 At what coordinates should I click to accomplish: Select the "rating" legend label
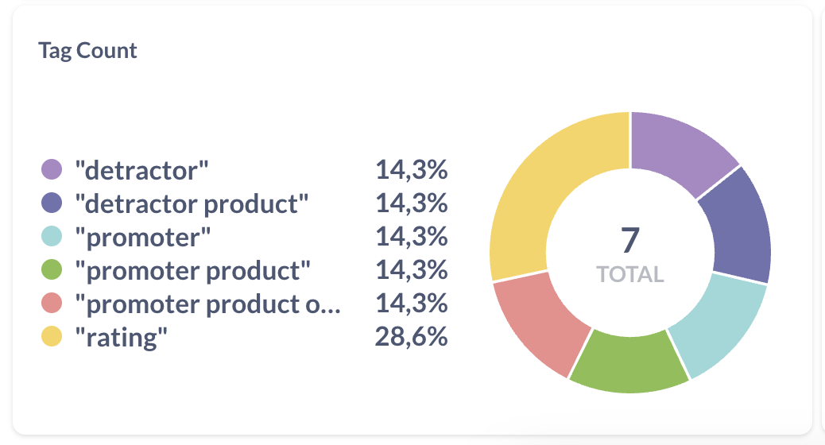pyautogui.click(x=120, y=338)
